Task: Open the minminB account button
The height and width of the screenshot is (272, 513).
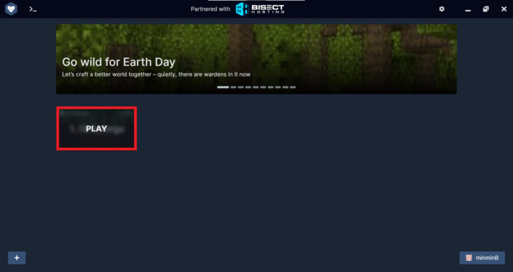Action: (x=482, y=258)
